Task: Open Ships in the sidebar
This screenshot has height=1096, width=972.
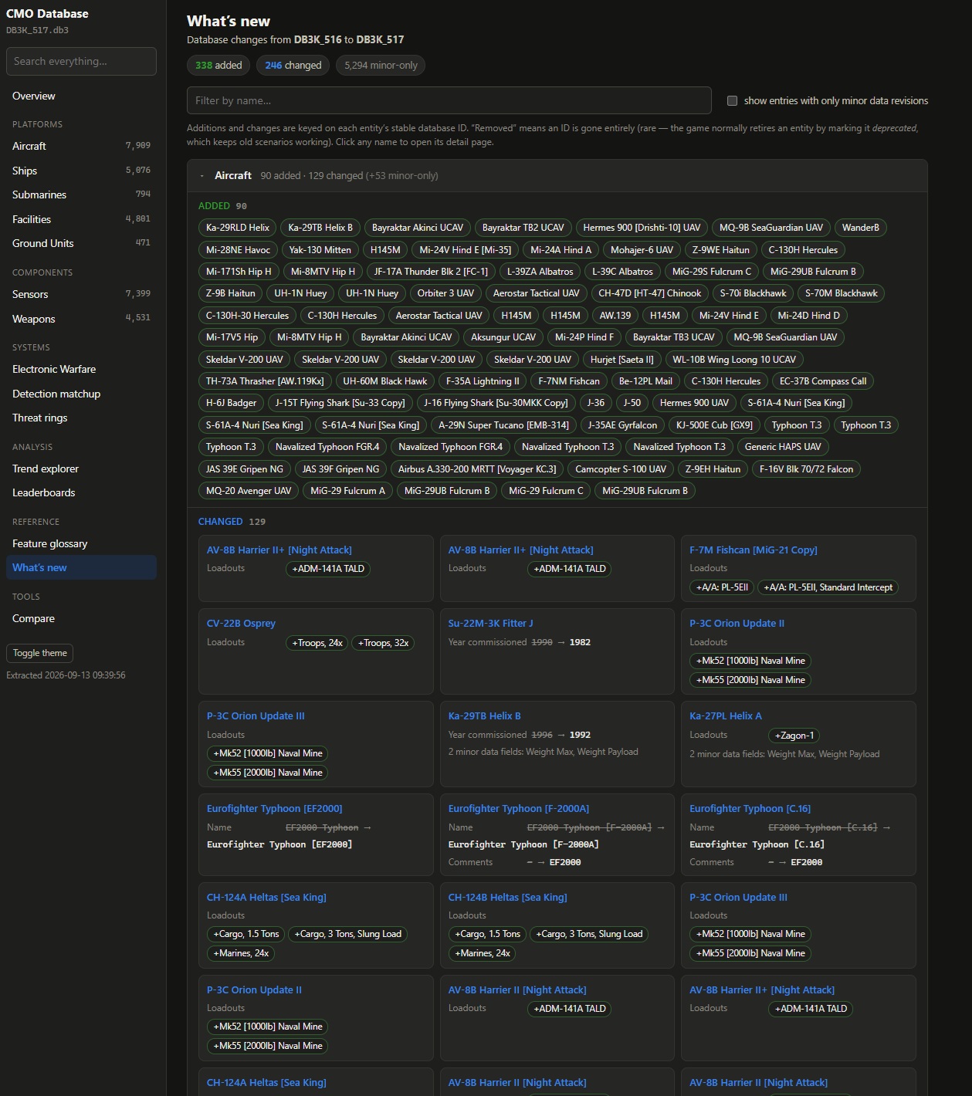Action: (x=81, y=171)
